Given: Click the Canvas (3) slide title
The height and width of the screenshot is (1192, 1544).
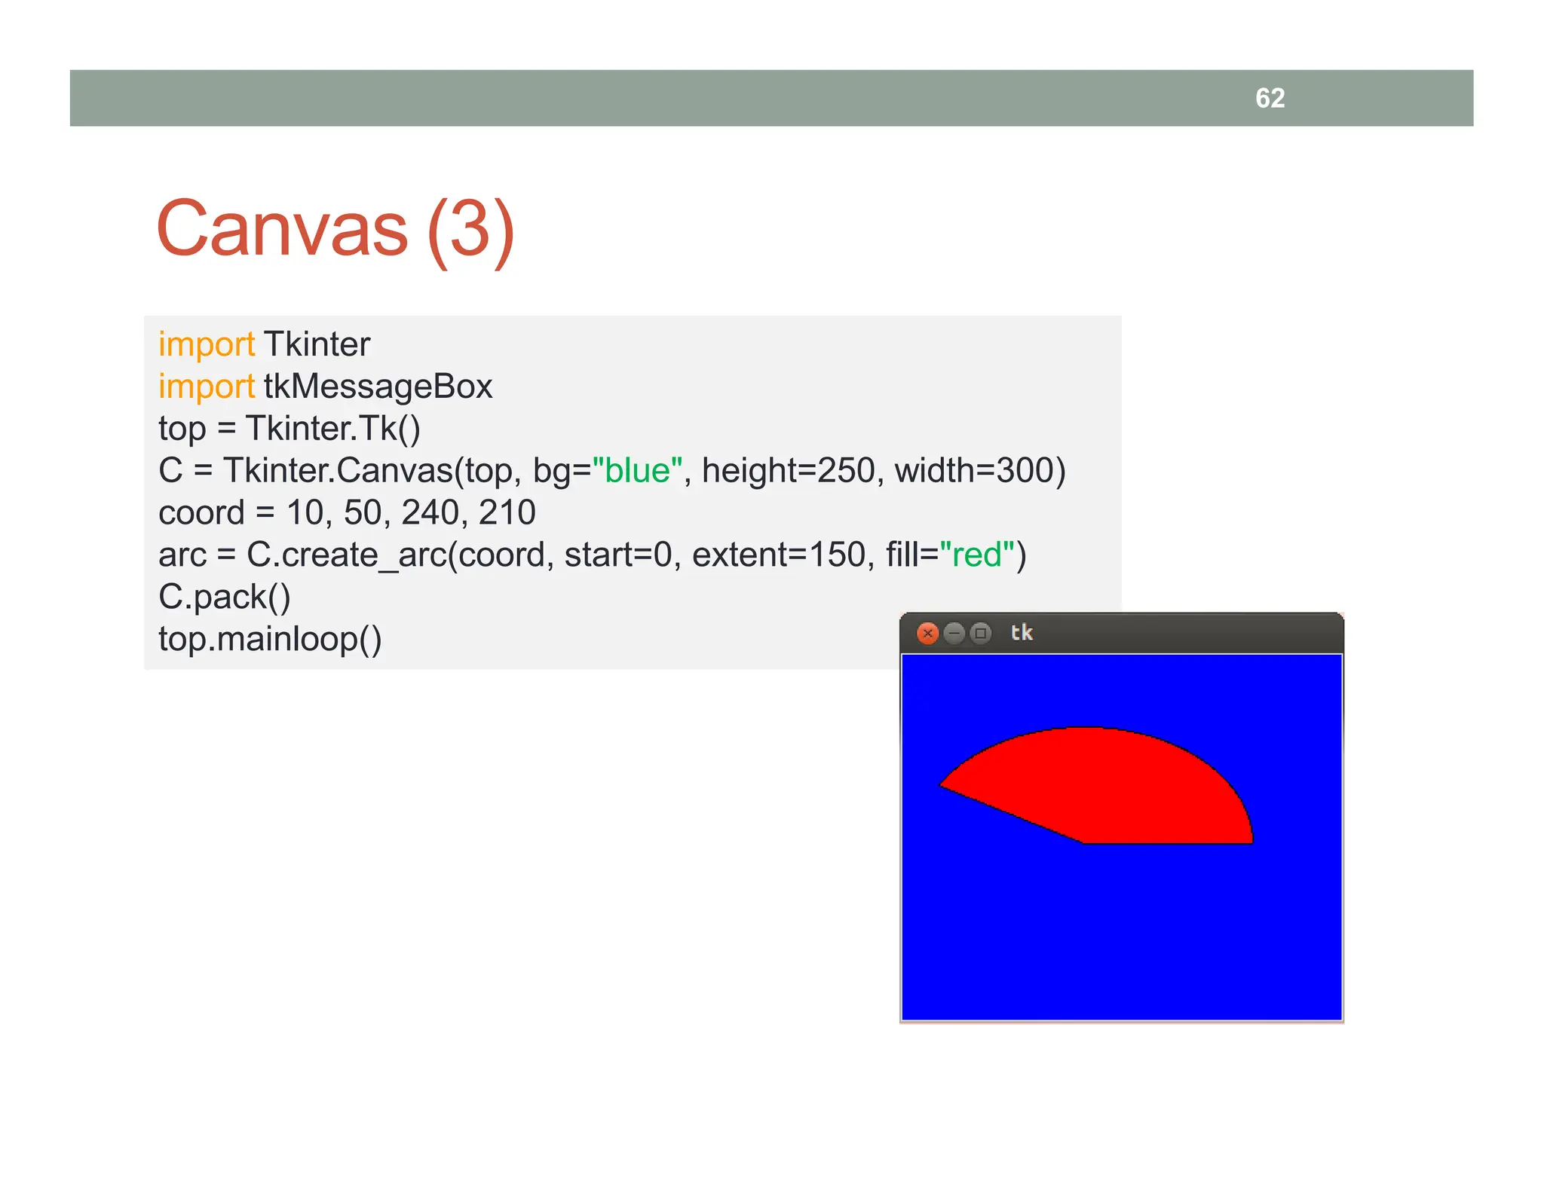Looking at the screenshot, I should 335,228.
